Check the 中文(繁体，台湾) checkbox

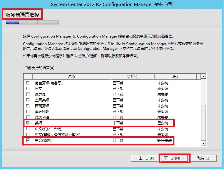click(28, 129)
